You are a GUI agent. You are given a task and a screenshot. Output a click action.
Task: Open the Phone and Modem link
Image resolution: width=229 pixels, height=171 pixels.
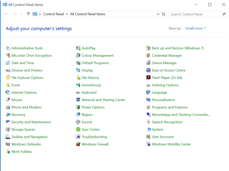(26, 107)
